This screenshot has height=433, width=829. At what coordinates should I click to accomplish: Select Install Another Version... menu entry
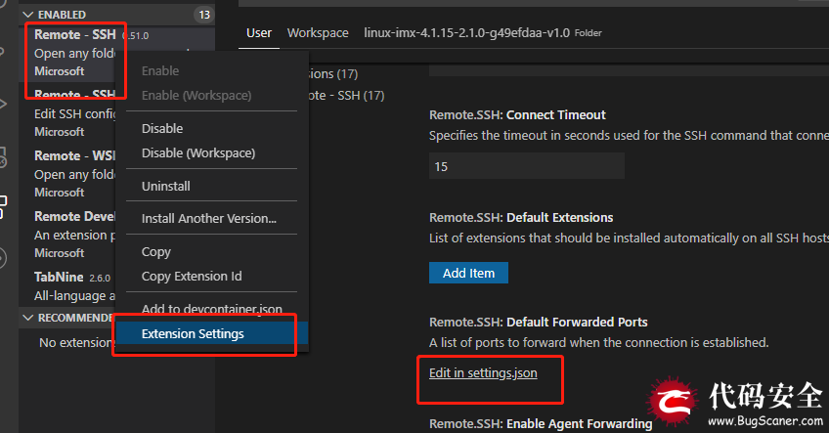point(209,218)
